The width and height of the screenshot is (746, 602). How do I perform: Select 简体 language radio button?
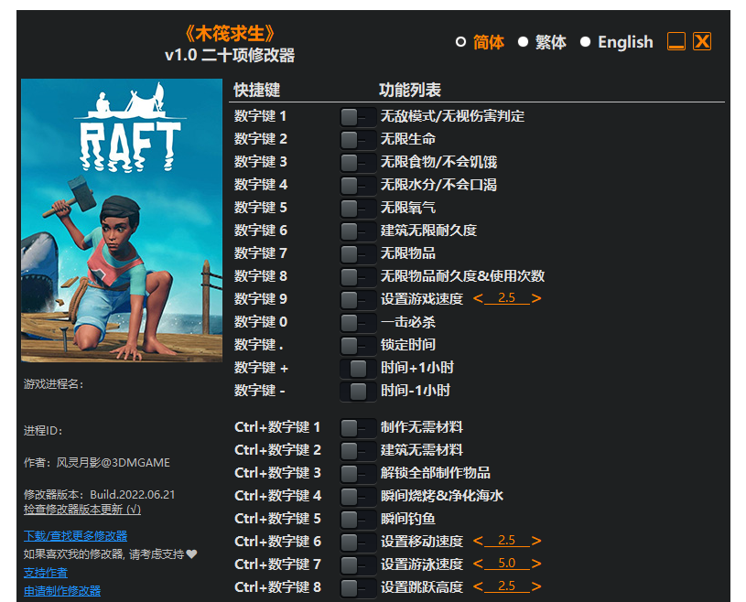coord(460,42)
